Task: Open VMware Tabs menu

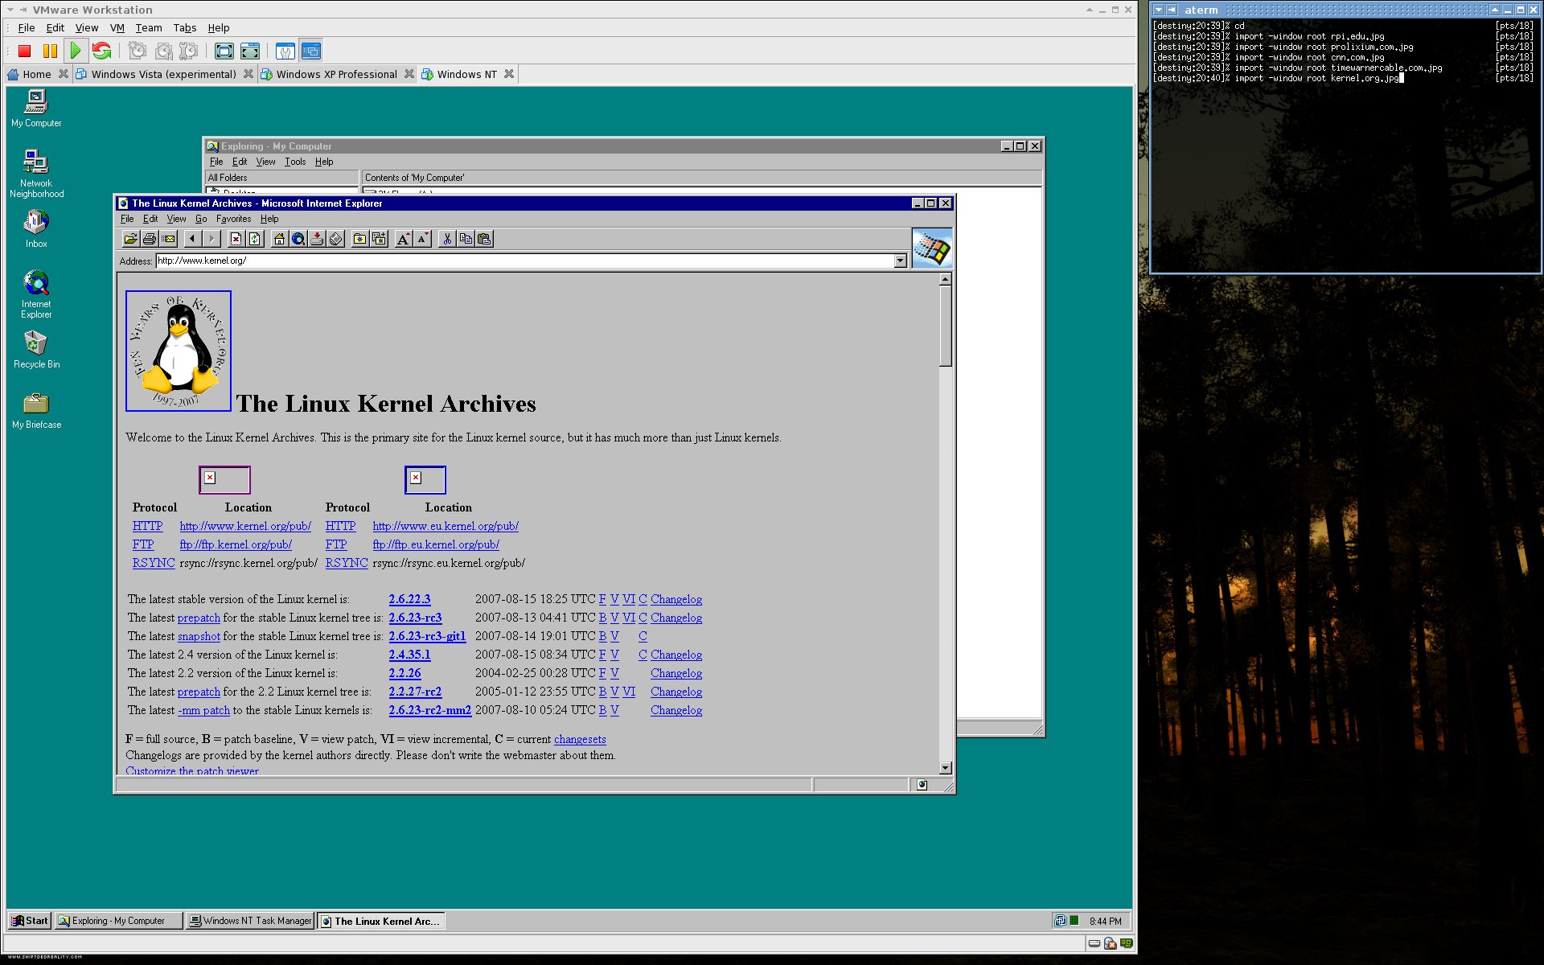Action: (x=185, y=27)
